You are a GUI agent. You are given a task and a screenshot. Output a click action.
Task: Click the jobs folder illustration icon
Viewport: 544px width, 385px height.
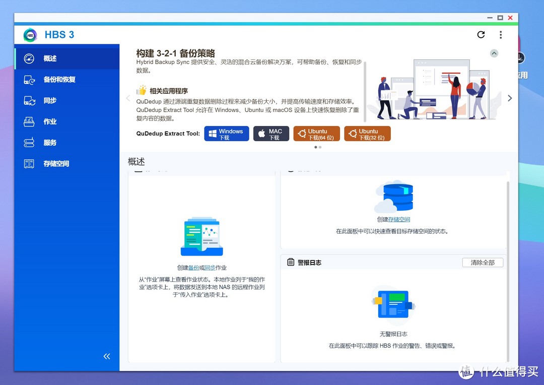(202, 237)
